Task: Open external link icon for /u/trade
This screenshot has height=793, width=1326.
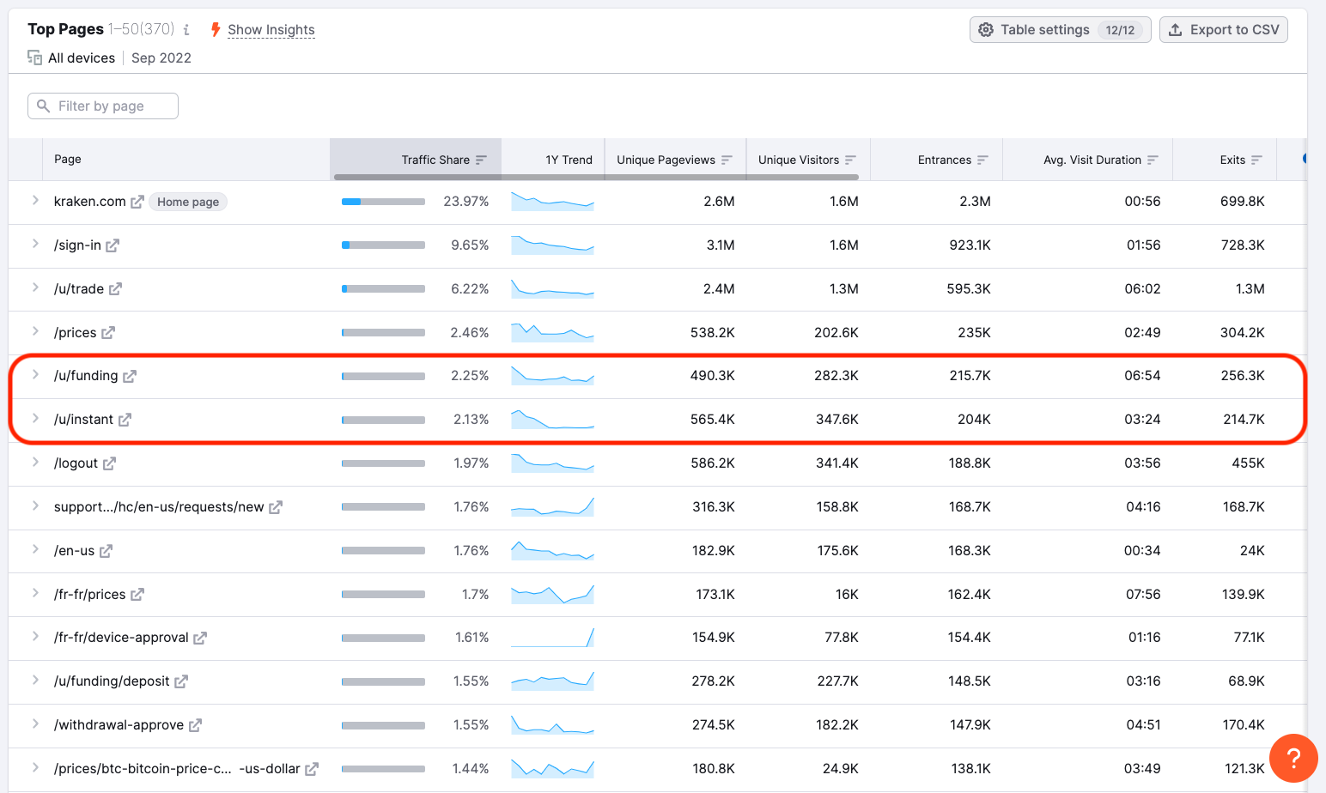Action: [x=115, y=289]
